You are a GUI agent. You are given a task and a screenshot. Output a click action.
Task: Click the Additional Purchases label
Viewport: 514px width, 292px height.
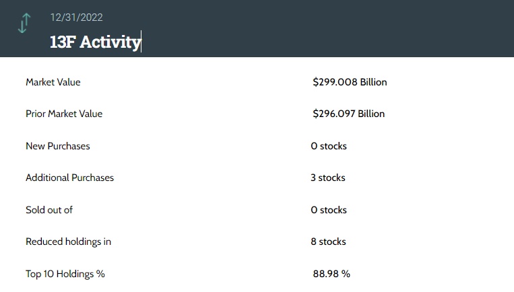69,178
